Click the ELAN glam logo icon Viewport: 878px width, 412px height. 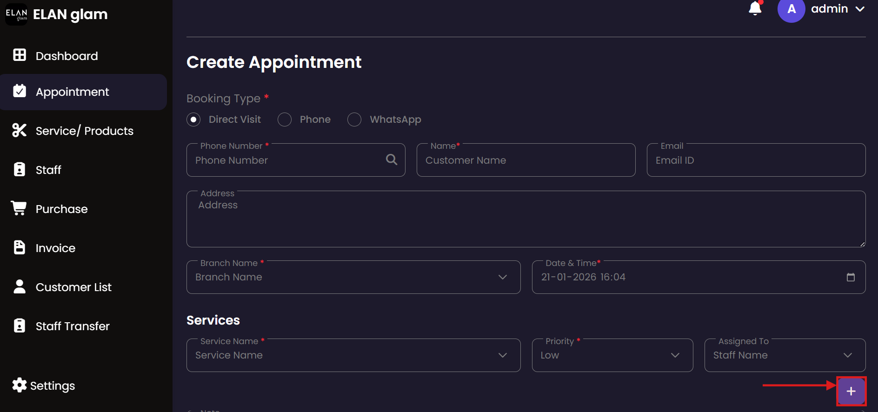(x=16, y=14)
